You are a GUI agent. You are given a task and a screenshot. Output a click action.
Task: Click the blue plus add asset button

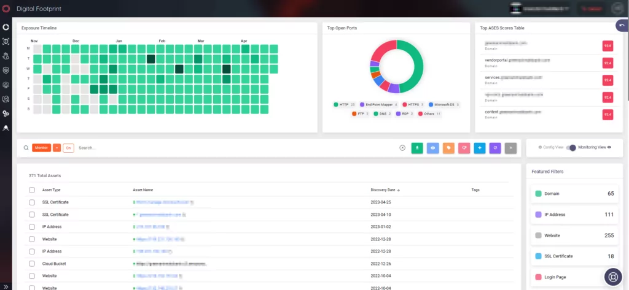click(x=480, y=148)
